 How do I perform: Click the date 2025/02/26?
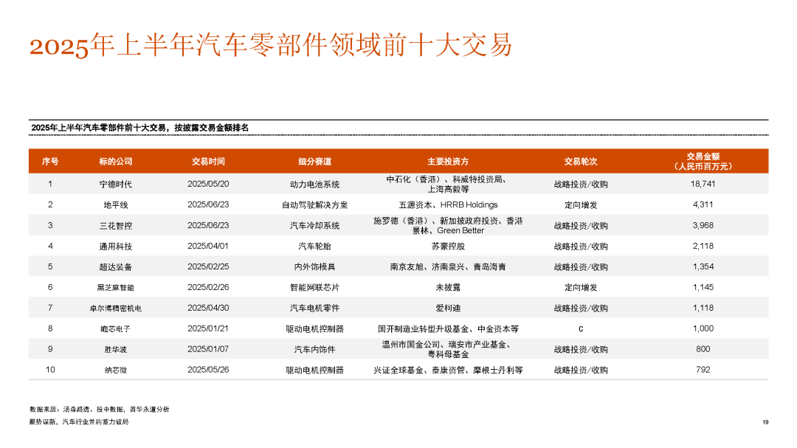tap(208, 287)
